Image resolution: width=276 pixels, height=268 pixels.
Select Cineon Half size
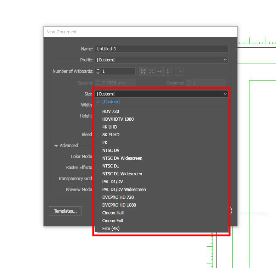pos(162,213)
